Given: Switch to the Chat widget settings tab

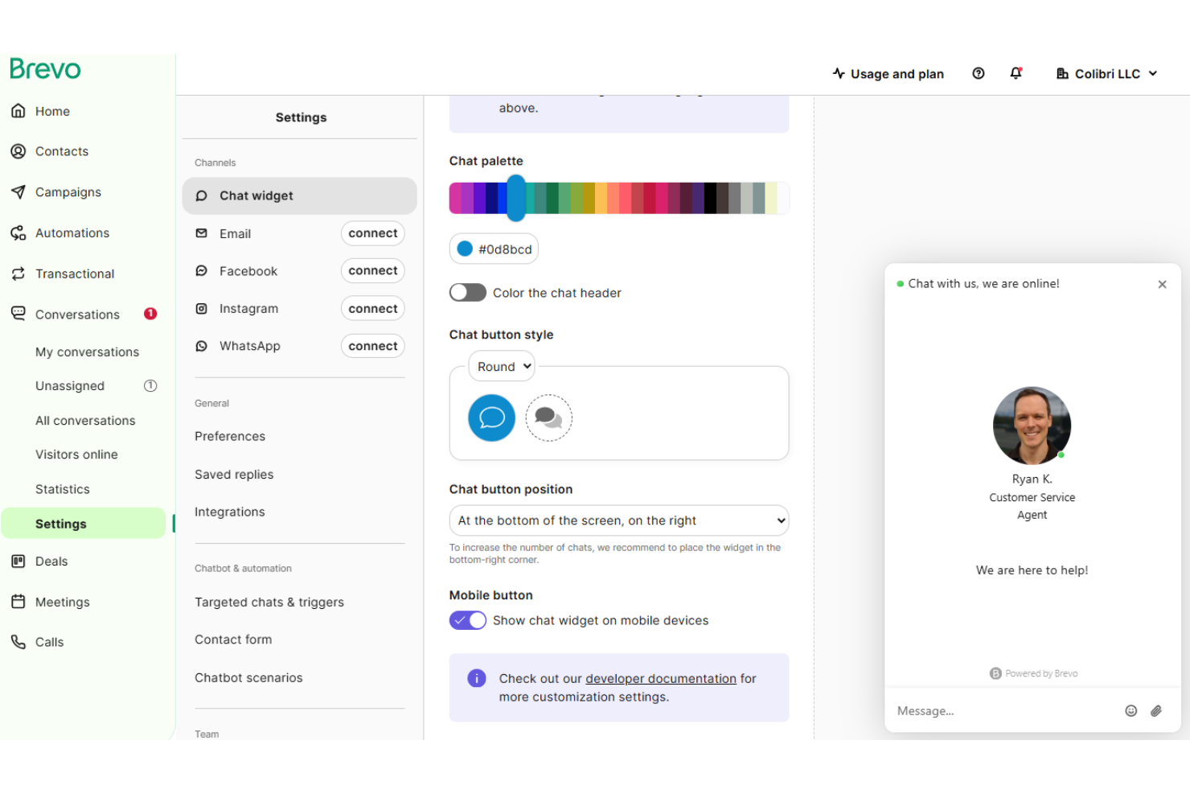Looking at the screenshot, I should click(x=256, y=195).
